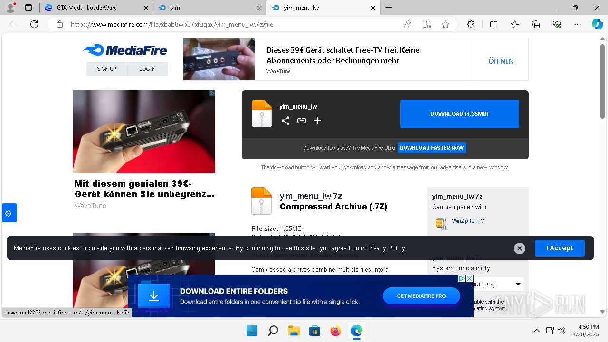This screenshot has height=342, width=608.
Task: Click the Edge profile icon
Action: [x=10, y=8]
